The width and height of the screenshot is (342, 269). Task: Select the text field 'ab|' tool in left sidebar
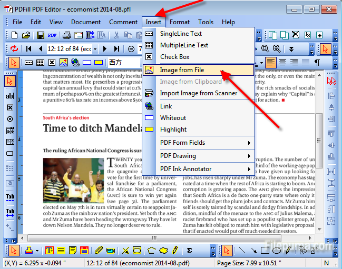9,96
